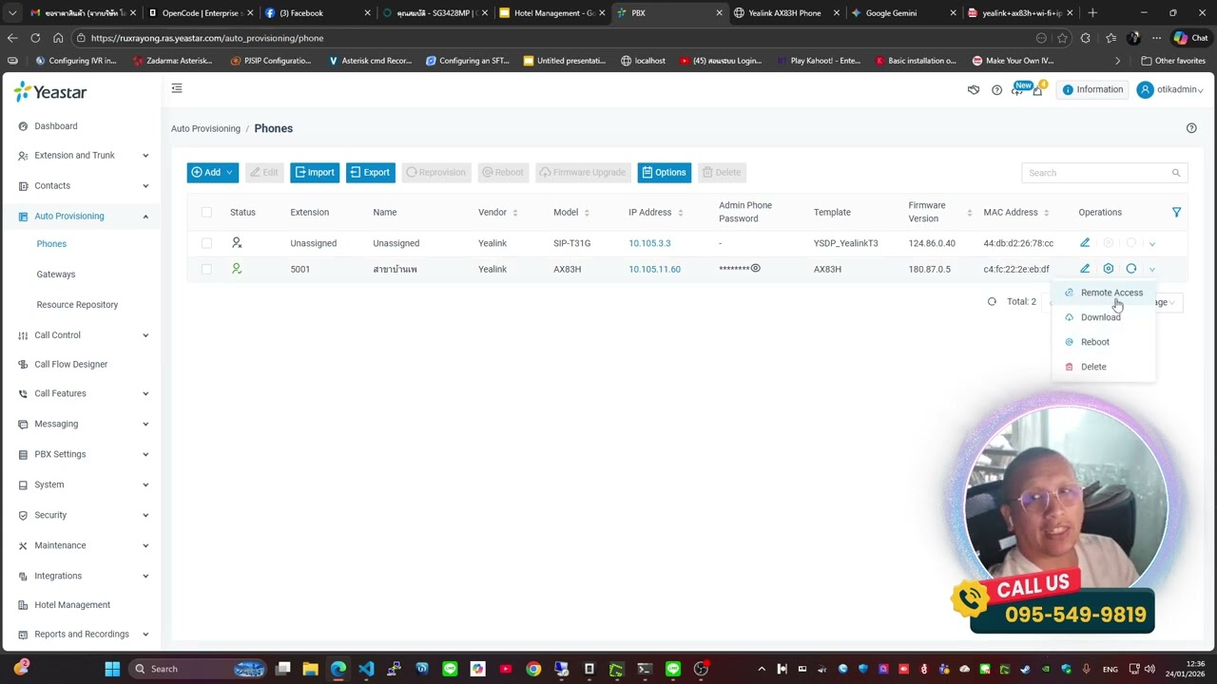Open more operations chevron for SIP-T31G row

(x=1151, y=243)
